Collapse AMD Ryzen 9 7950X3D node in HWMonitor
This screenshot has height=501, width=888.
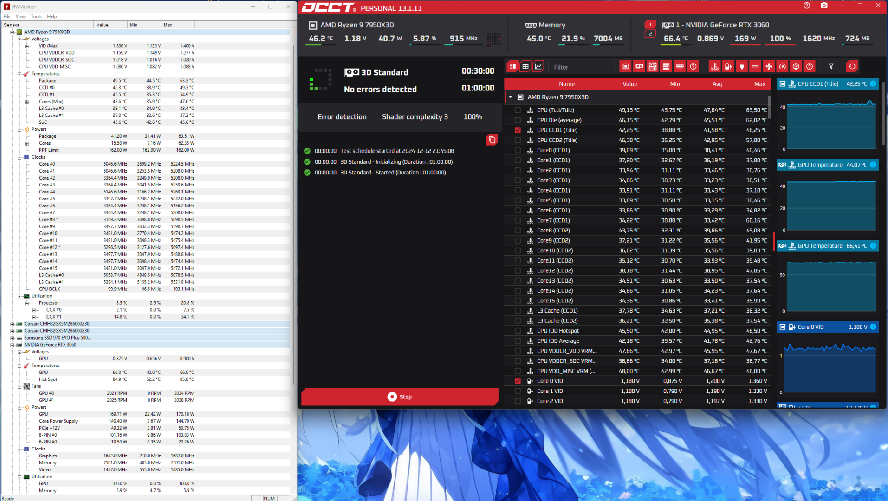[x=12, y=32]
